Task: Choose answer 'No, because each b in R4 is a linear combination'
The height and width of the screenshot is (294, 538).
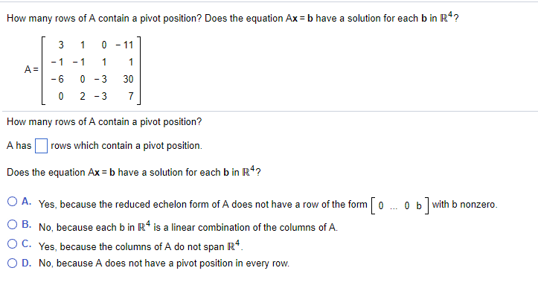Action: [x=188, y=226]
